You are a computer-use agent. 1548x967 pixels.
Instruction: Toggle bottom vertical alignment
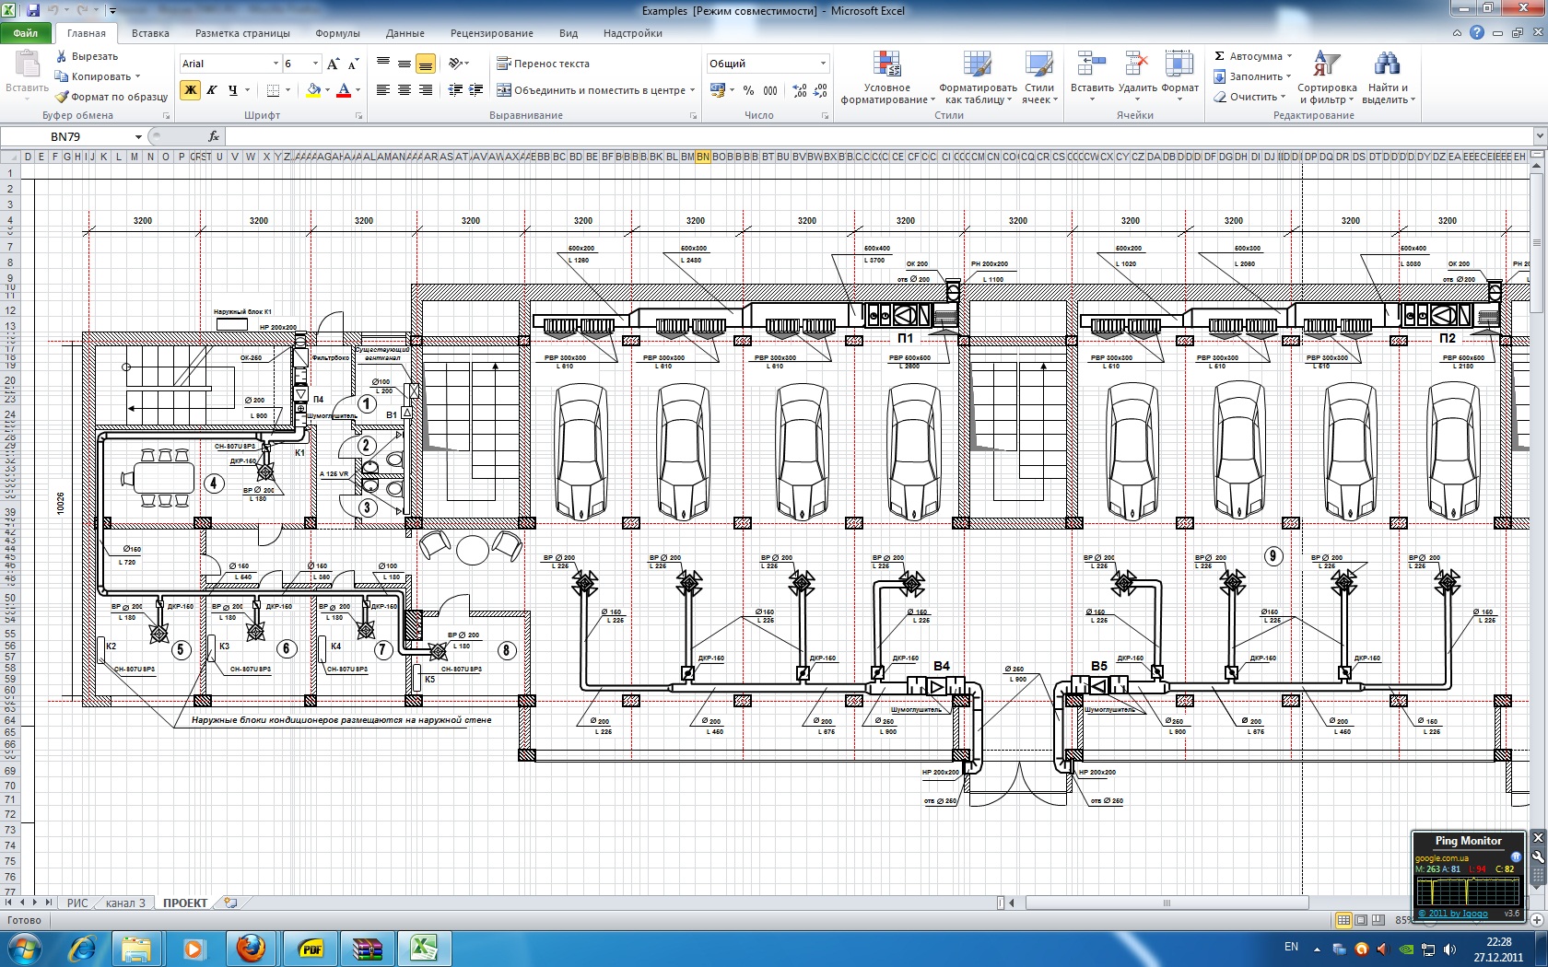[426, 64]
